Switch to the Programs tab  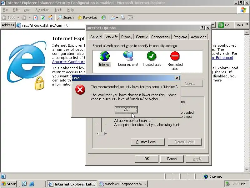pos(180,37)
